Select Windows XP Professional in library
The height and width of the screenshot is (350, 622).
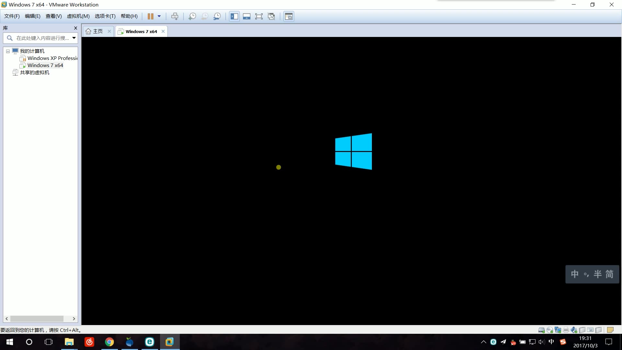(x=52, y=58)
